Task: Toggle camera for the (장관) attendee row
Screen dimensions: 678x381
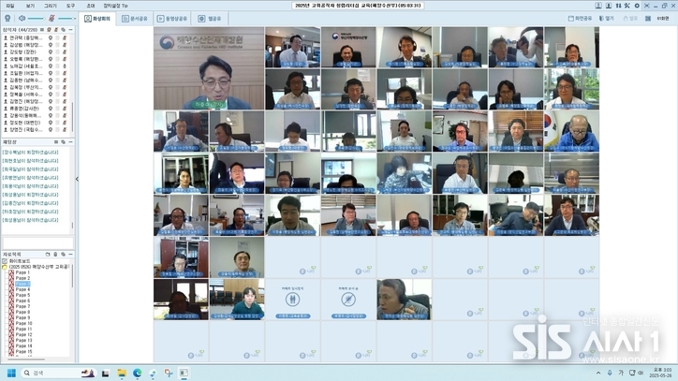Action: click(51, 51)
